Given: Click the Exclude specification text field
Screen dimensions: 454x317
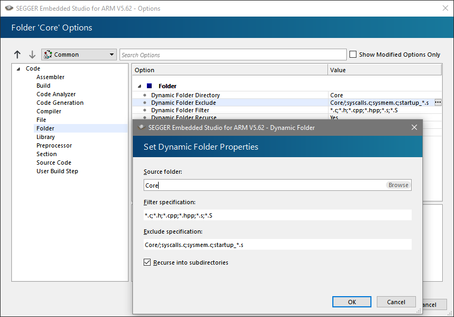Looking at the screenshot, I should (x=277, y=244).
